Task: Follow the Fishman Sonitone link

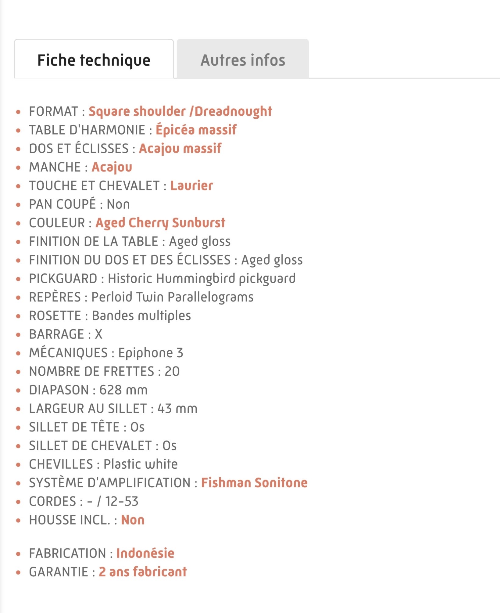Action: point(254,483)
